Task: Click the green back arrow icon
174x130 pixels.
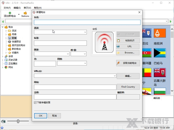Action: (x=3, y=21)
